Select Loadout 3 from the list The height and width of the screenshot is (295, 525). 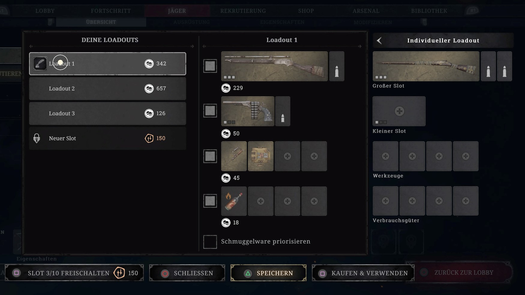point(107,113)
